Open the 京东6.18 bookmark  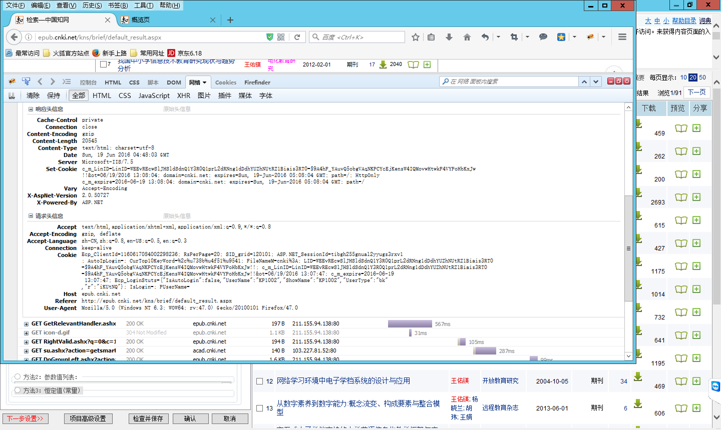tap(185, 53)
